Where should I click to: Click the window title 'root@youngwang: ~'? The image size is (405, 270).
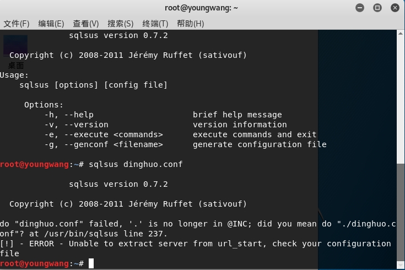point(201,8)
